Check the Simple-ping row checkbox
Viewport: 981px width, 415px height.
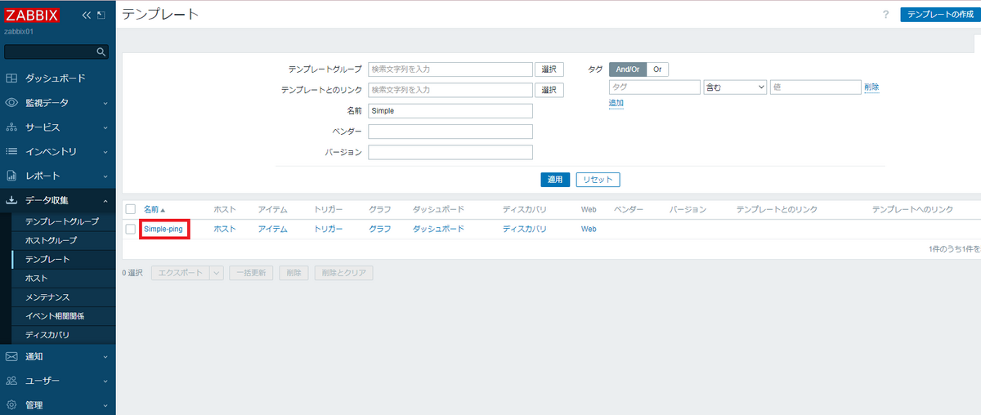(131, 230)
